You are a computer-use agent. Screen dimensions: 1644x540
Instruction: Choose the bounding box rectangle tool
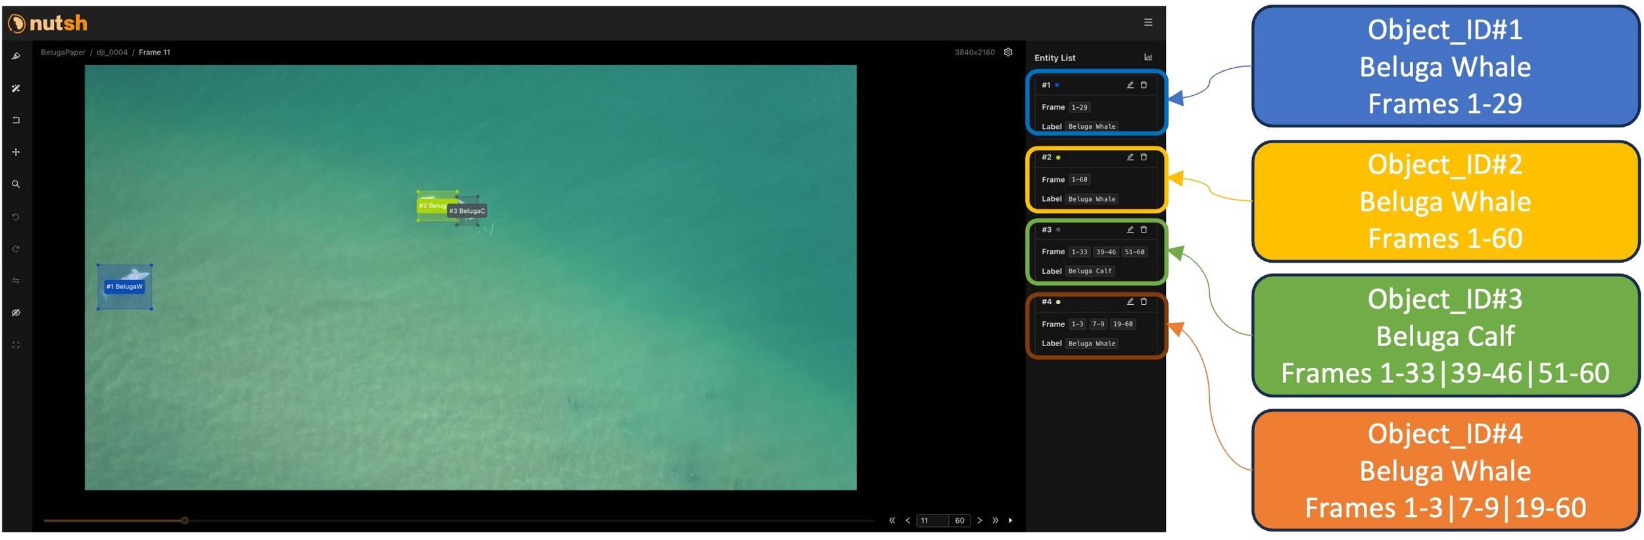point(16,120)
